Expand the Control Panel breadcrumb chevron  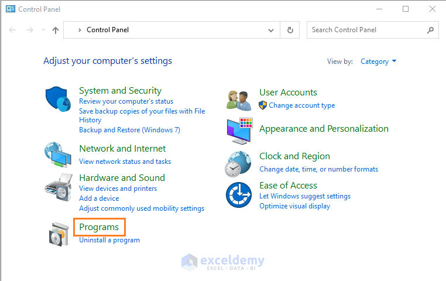click(x=80, y=30)
